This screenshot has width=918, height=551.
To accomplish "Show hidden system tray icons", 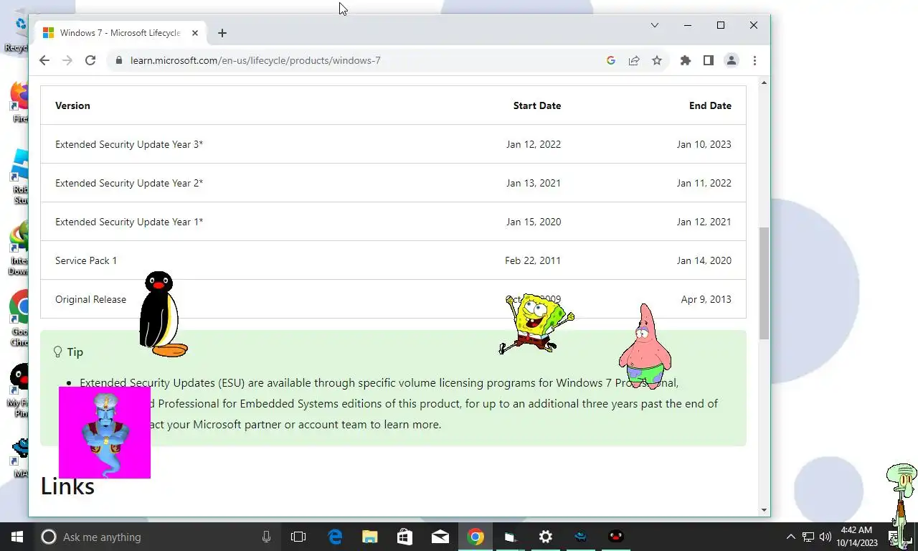I will tap(790, 537).
